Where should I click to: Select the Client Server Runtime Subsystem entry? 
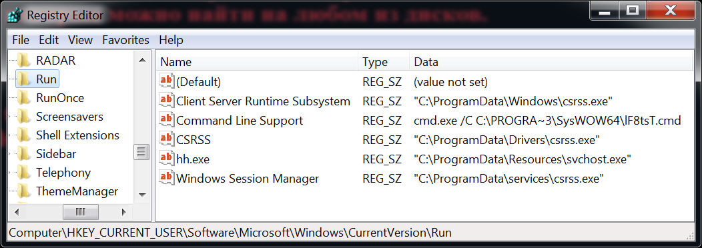263,101
